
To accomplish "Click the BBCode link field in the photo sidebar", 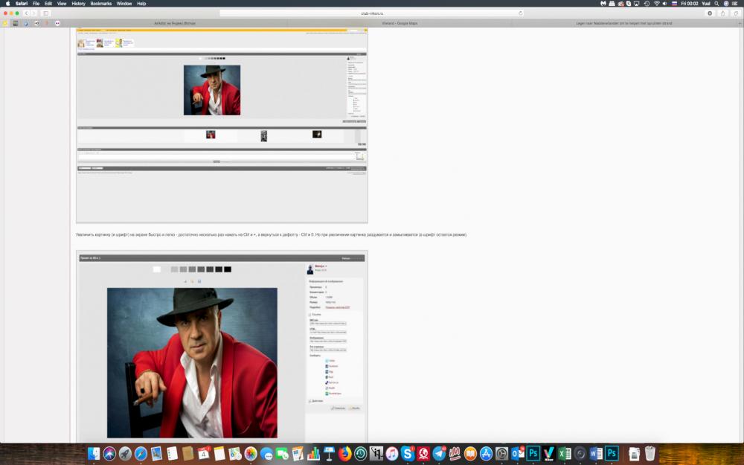I will click(328, 324).
